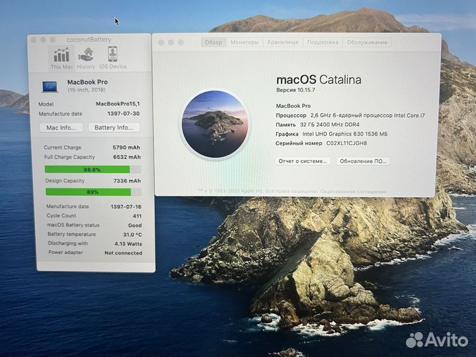The image size is (476, 357).
Task: Close the coconutBattery window
Action: pyautogui.click(x=34, y=40)
